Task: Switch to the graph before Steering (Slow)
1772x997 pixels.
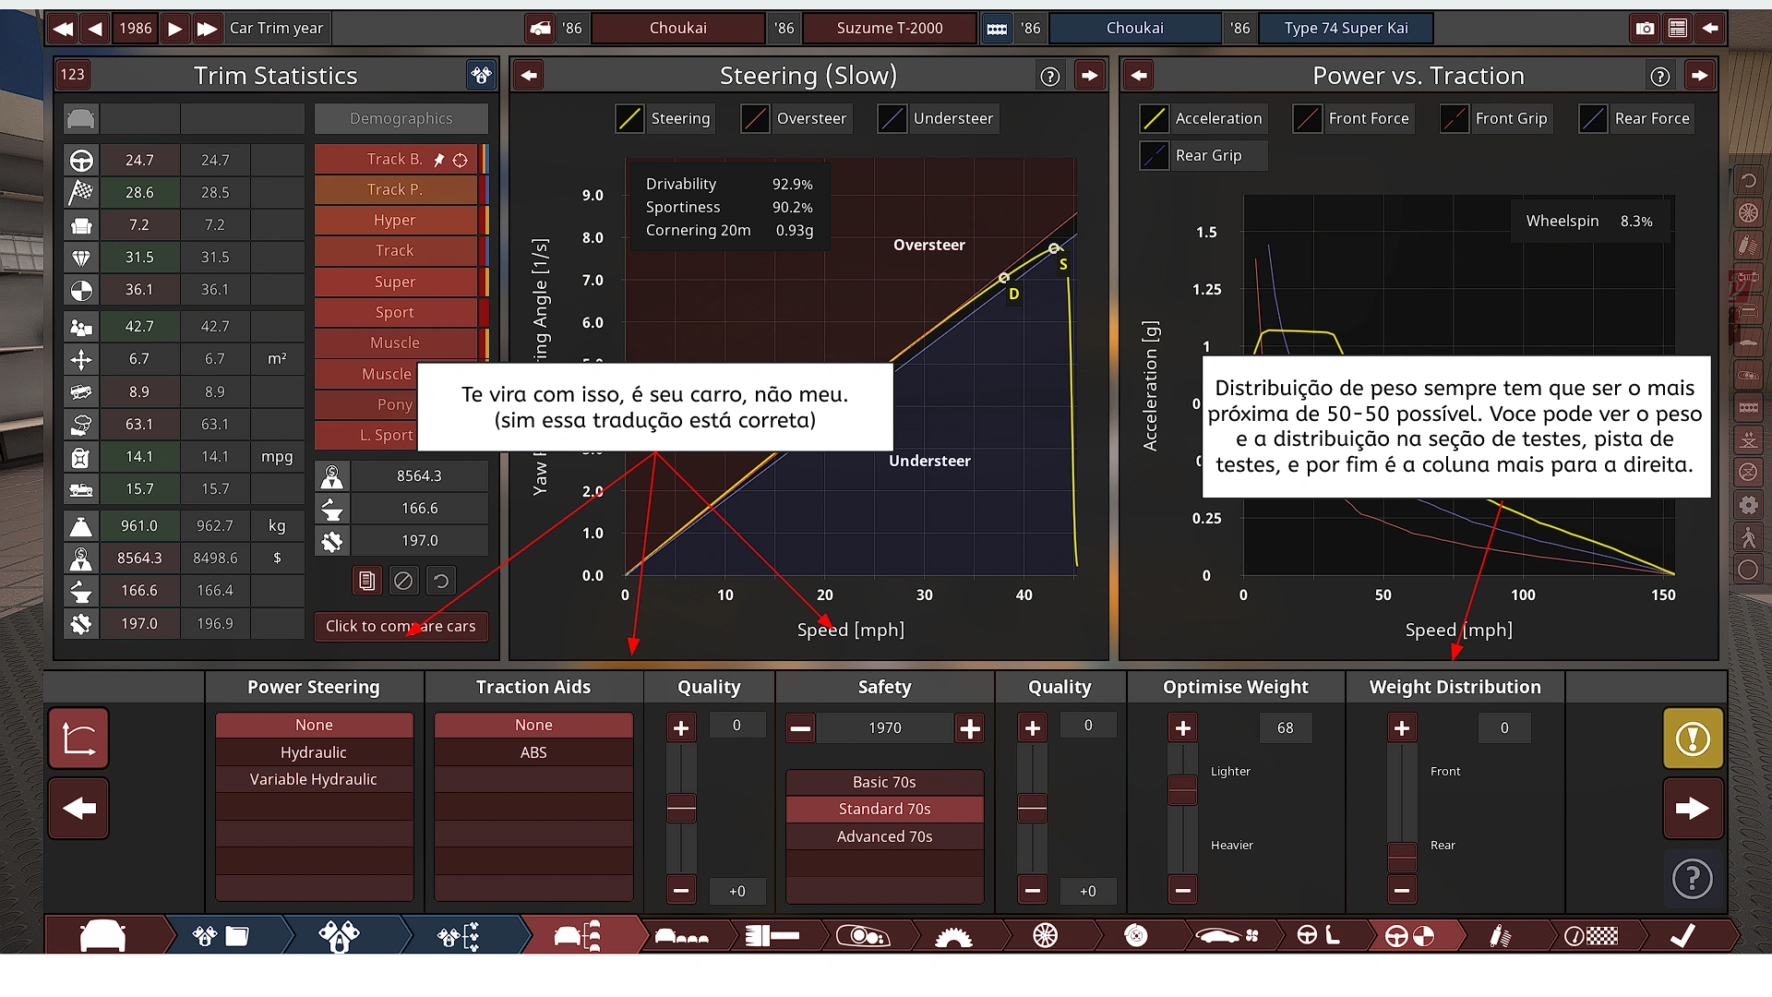Action: click(x=529, y=76)
